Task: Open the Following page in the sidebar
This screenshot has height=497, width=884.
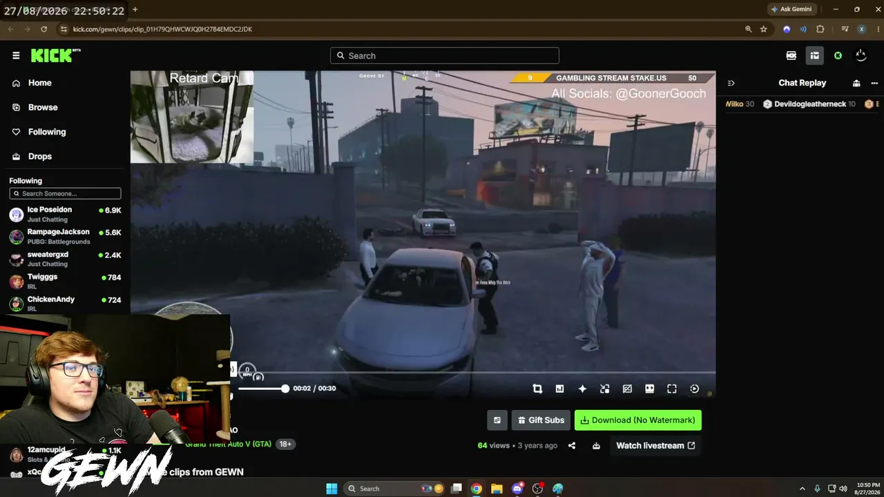Action: tap(46, 132)
